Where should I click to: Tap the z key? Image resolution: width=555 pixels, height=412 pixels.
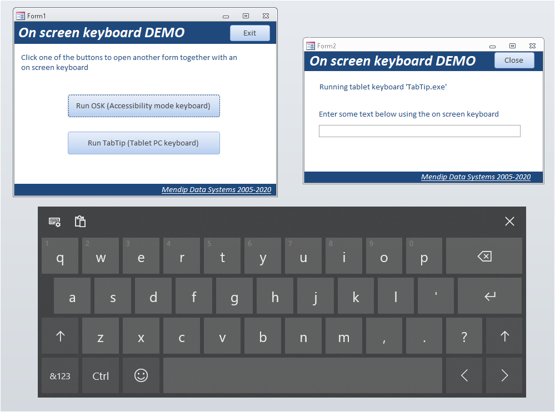tap(101, 335)
